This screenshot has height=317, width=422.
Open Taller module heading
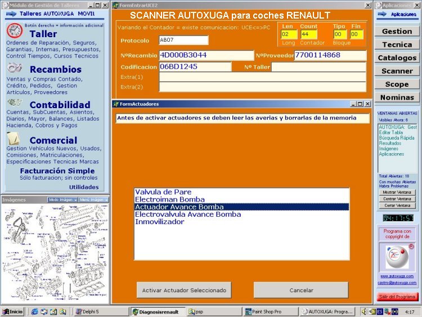43,34
